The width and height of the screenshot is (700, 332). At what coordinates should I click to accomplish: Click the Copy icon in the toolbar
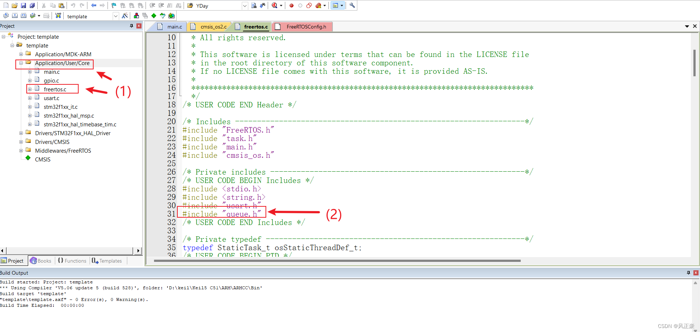[53, 5]
